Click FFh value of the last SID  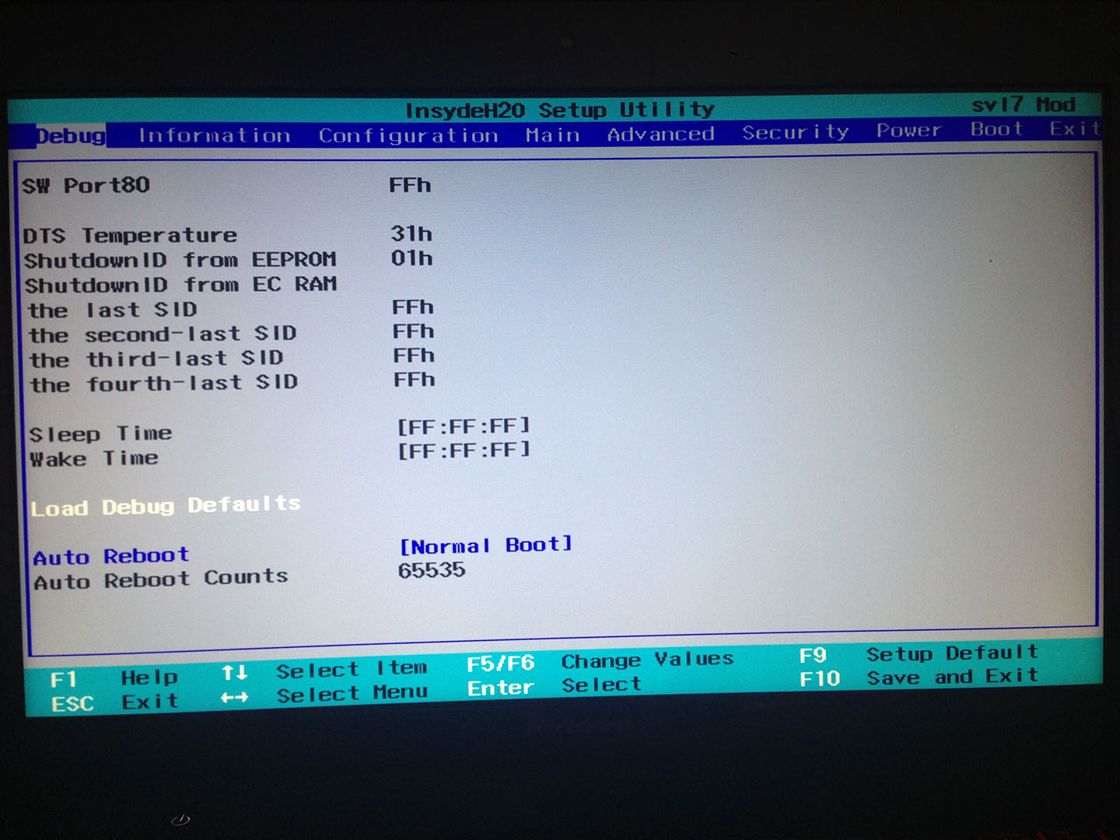pyautogui.click(x=413, y=307)
